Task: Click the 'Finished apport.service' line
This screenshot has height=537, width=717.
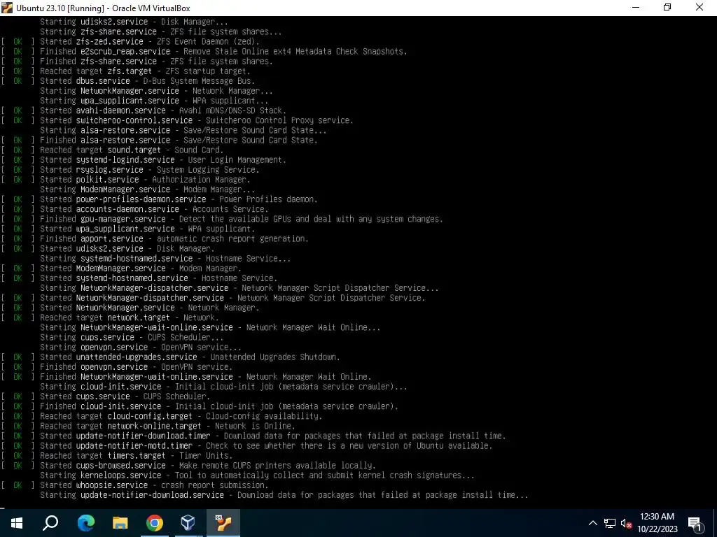Action: [x=155, y=239]
